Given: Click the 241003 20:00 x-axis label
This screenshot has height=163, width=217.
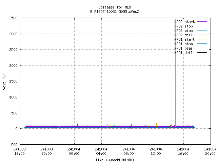Looking at the screenshot, I should pyautogui.click(x=47, y=151).
